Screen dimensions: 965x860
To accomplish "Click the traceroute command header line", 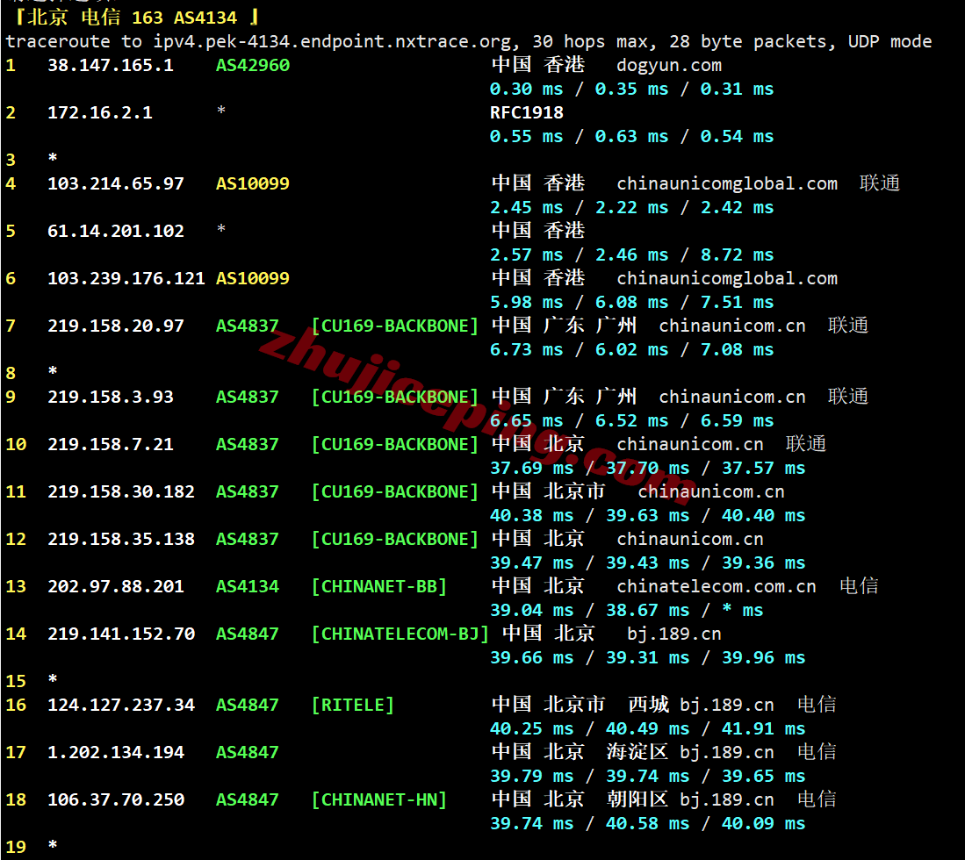I will (x=468, y=42).
